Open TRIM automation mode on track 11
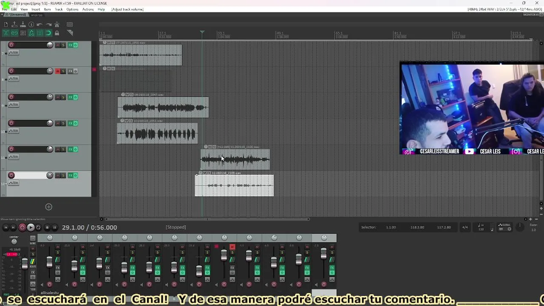 [x=14, y=157]
